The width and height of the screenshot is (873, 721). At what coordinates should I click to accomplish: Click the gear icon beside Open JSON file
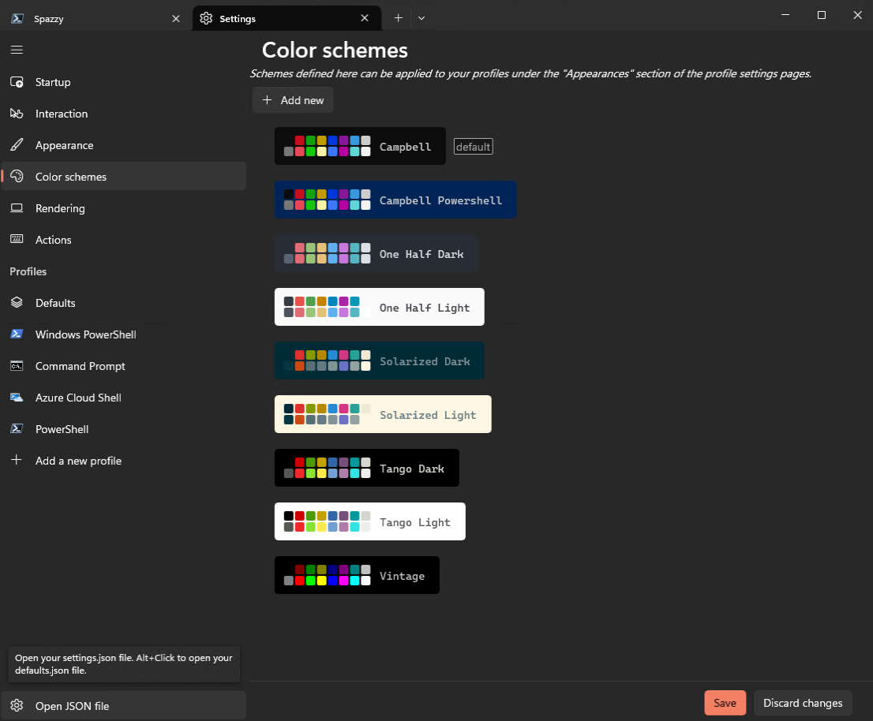[x=17, y=706]
